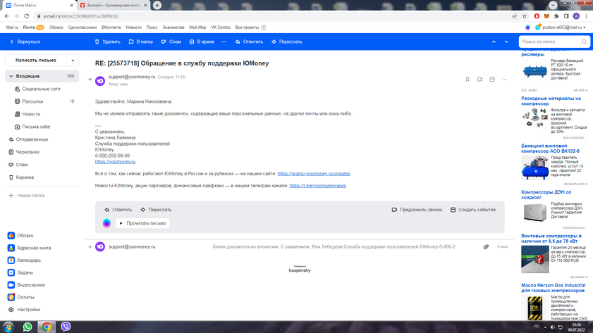Go to next message down arrow
Viewport: 593px width, 333px height.
pos(506,42)
